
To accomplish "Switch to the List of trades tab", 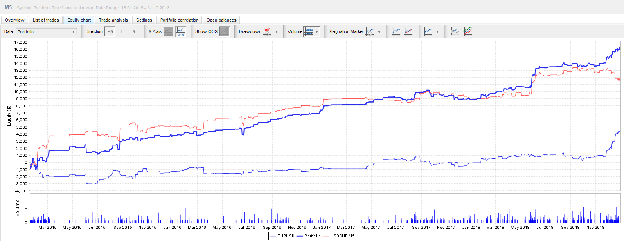I will [46, 20].
